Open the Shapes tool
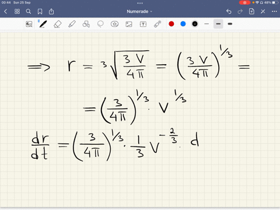Viewport: 280px width, 210px height. click(86, 24)
